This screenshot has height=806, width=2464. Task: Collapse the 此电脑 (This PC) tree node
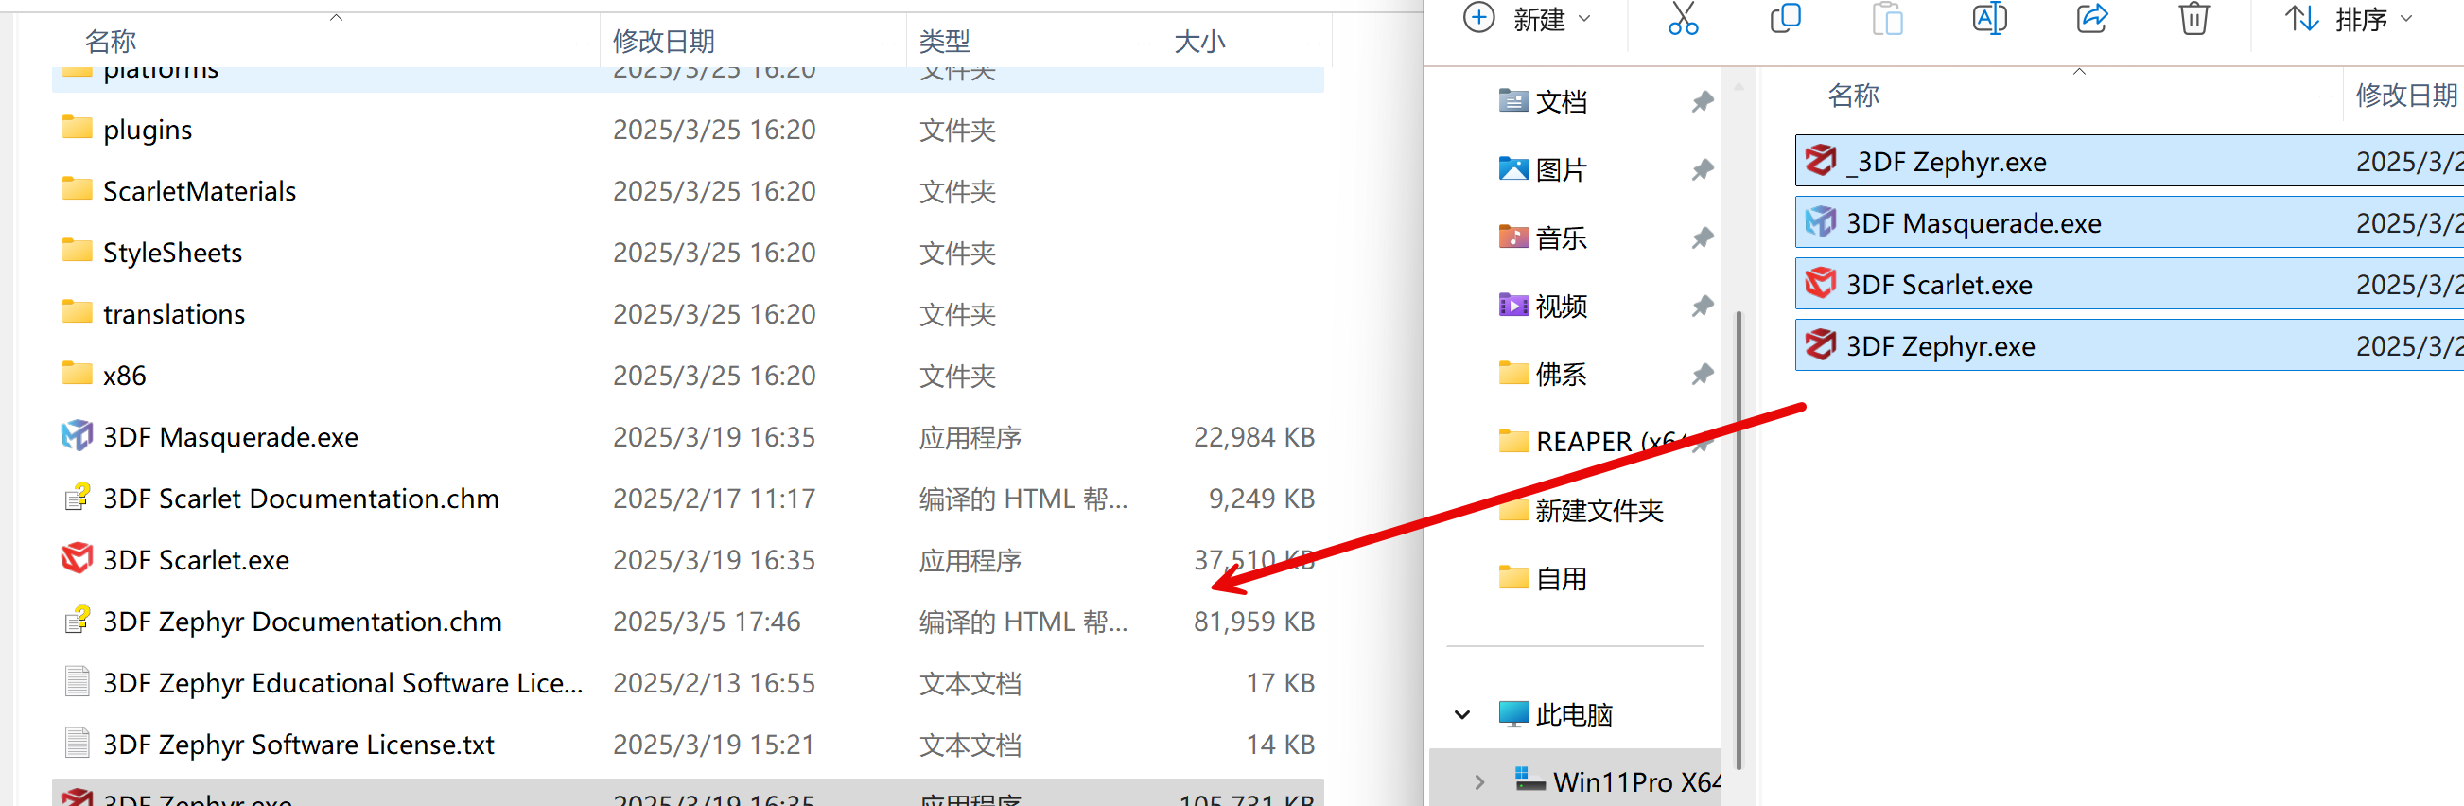[1461, 714]
